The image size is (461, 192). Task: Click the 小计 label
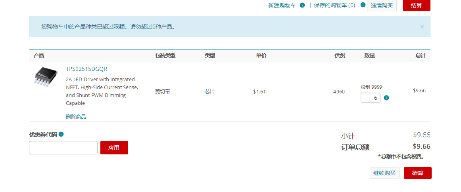(348, 136)
